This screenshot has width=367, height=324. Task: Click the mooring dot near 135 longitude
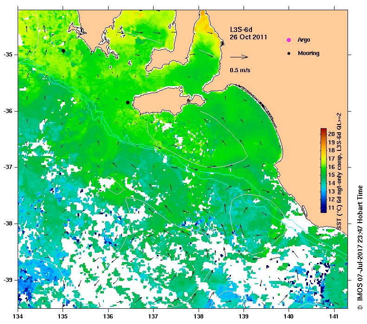pos(63,50)
